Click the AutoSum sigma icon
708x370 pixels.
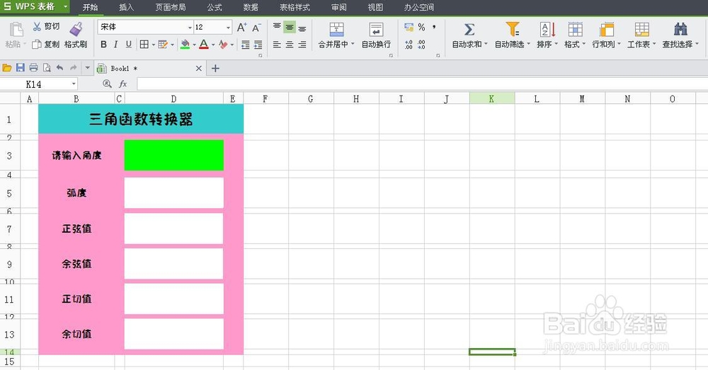point(469,29)
